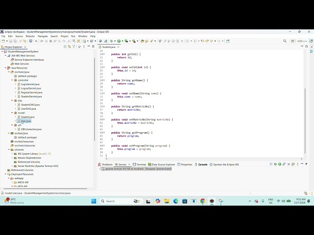Click the magnifier search icon at top right
Image resolution: width=314 pixels, height=235 pixels.
pyautogui.click(x=285, y=41)
